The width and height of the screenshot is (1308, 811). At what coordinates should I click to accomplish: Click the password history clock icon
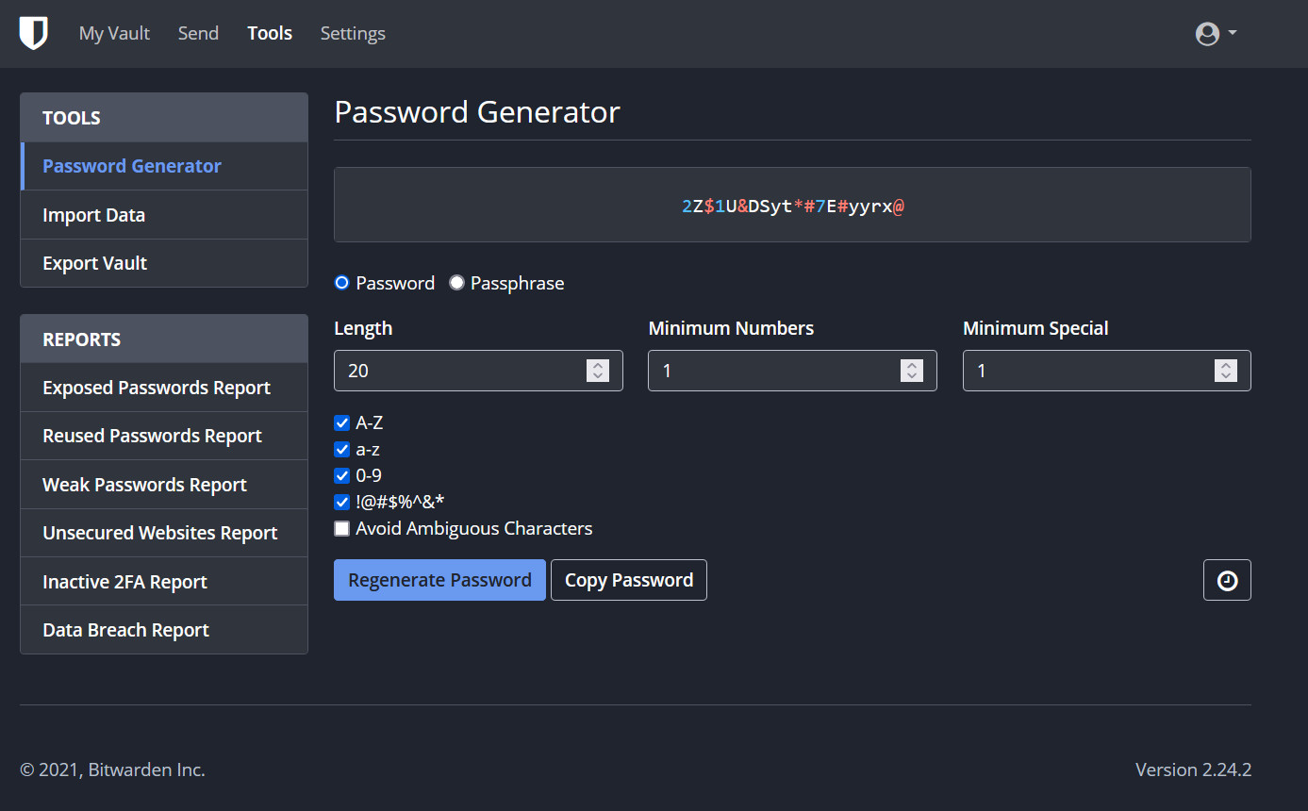[1227, 579]
